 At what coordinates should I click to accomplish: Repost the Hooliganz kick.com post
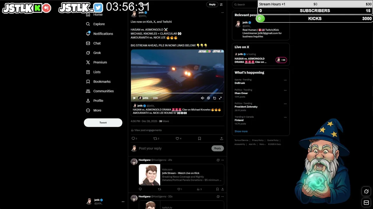[159, 189]
